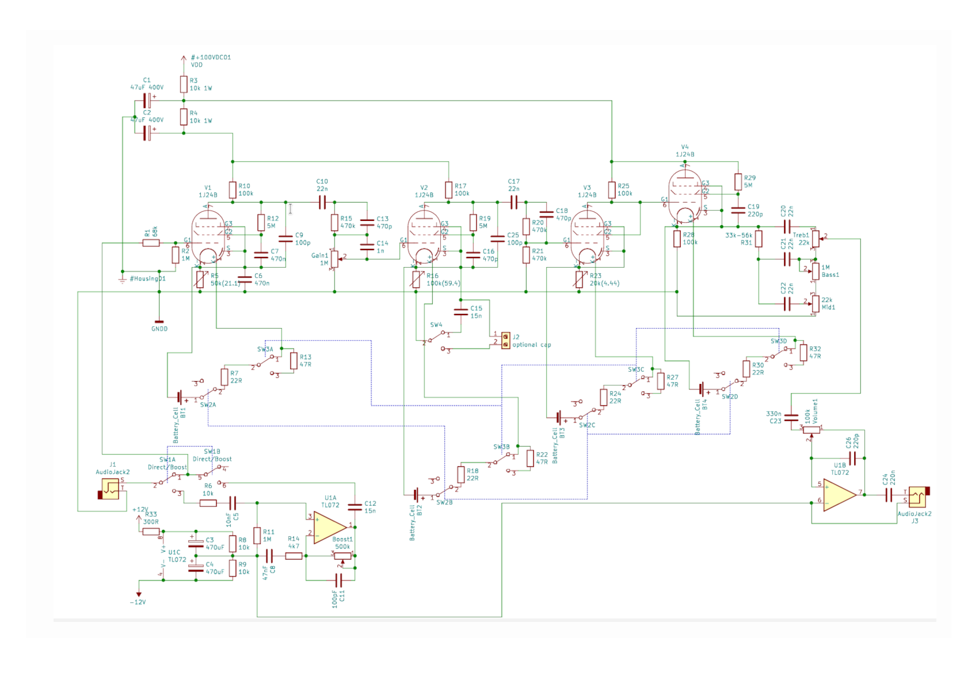
Task: Click the 'C26 220p' label text
Action: (852, 442)
